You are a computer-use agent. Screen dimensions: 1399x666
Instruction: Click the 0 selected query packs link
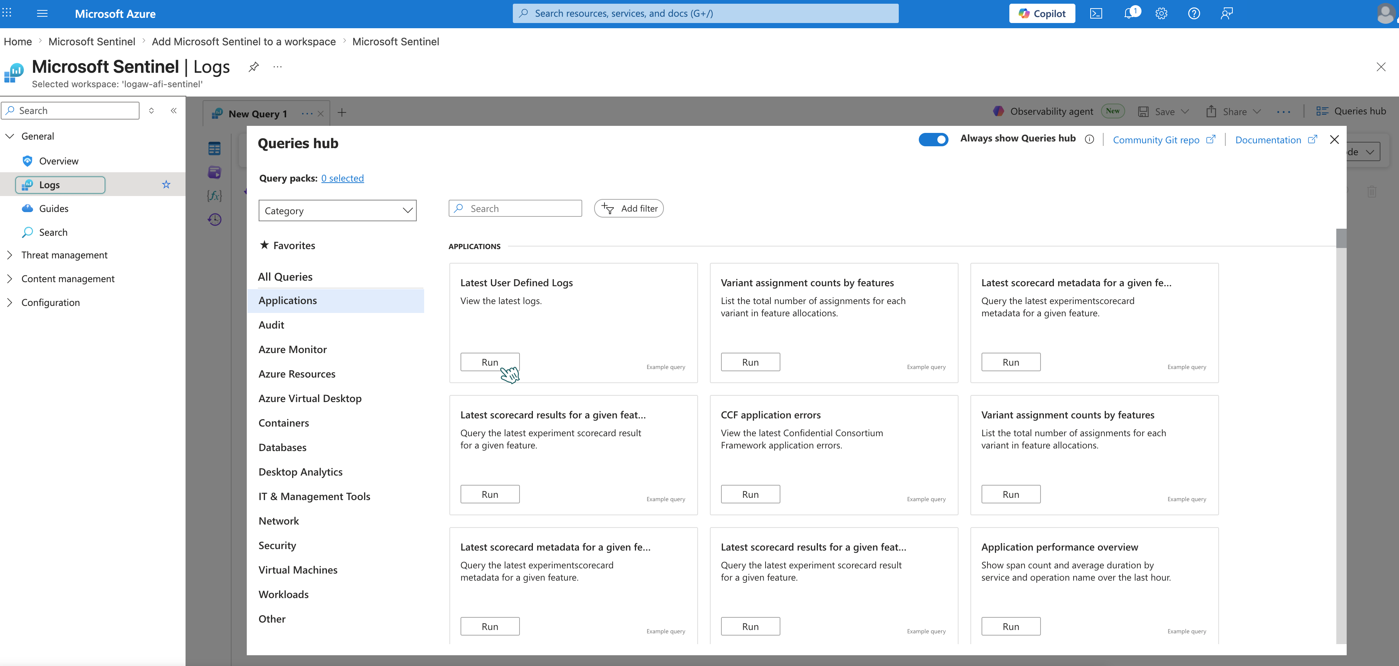pos(342,178)
